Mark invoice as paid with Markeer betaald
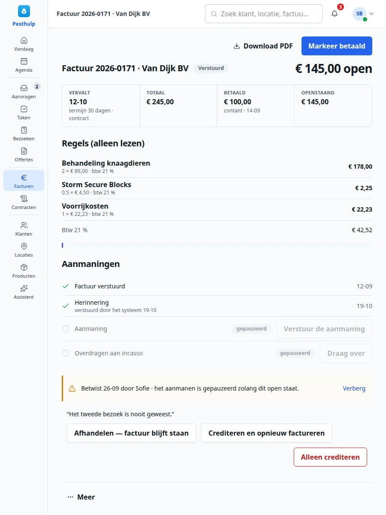This screenshot has width=386, height=515. [x=337, y=46]
